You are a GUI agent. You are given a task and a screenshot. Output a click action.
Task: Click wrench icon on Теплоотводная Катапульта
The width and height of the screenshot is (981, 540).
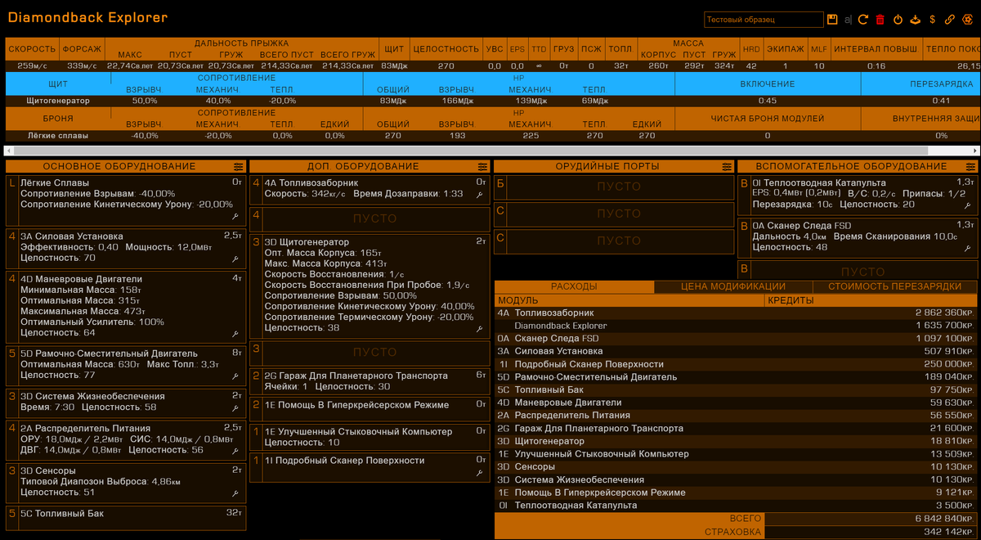coord(969,205)
